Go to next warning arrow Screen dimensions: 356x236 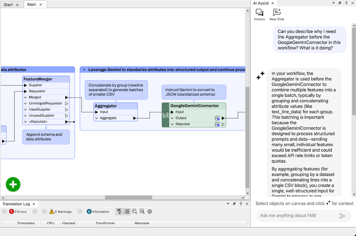tap(80, 211)
